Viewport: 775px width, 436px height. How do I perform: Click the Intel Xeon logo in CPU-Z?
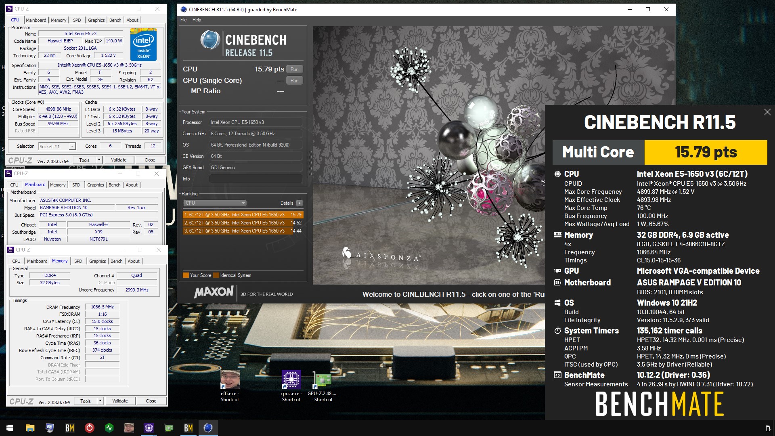click(144, 44)
